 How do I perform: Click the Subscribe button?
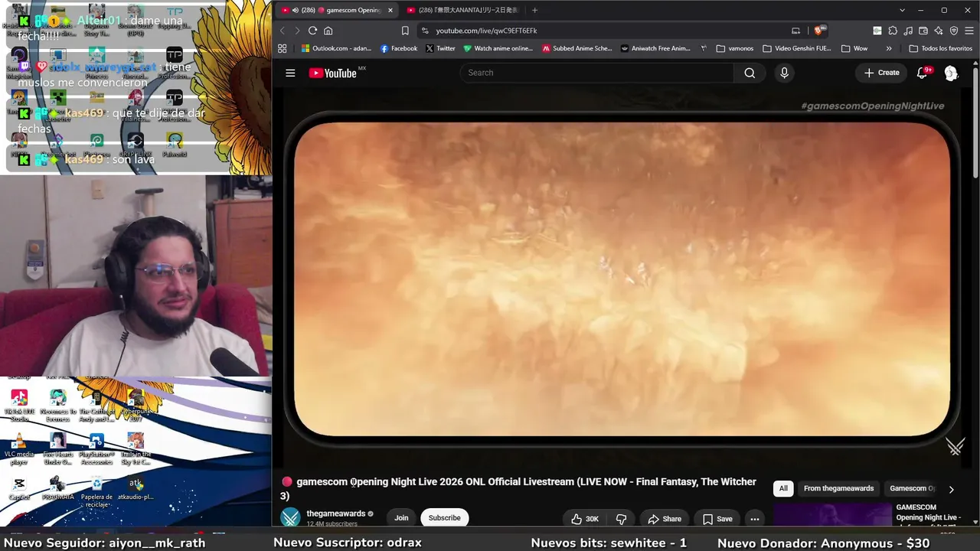[x=444, y=518]
